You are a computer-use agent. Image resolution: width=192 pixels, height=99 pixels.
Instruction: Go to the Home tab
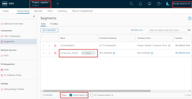point(6,11)
